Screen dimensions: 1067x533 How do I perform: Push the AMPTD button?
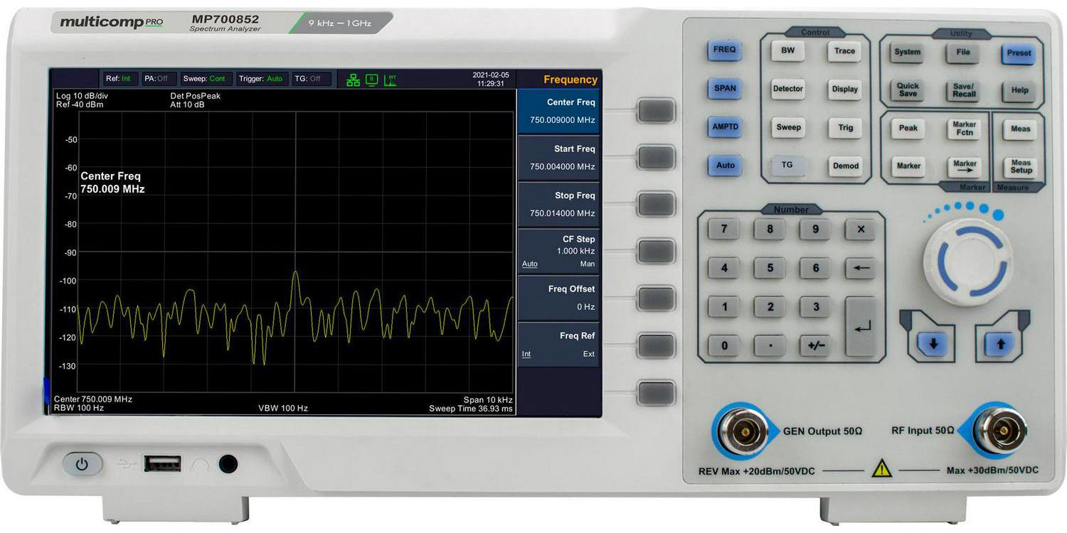(725, 128)
